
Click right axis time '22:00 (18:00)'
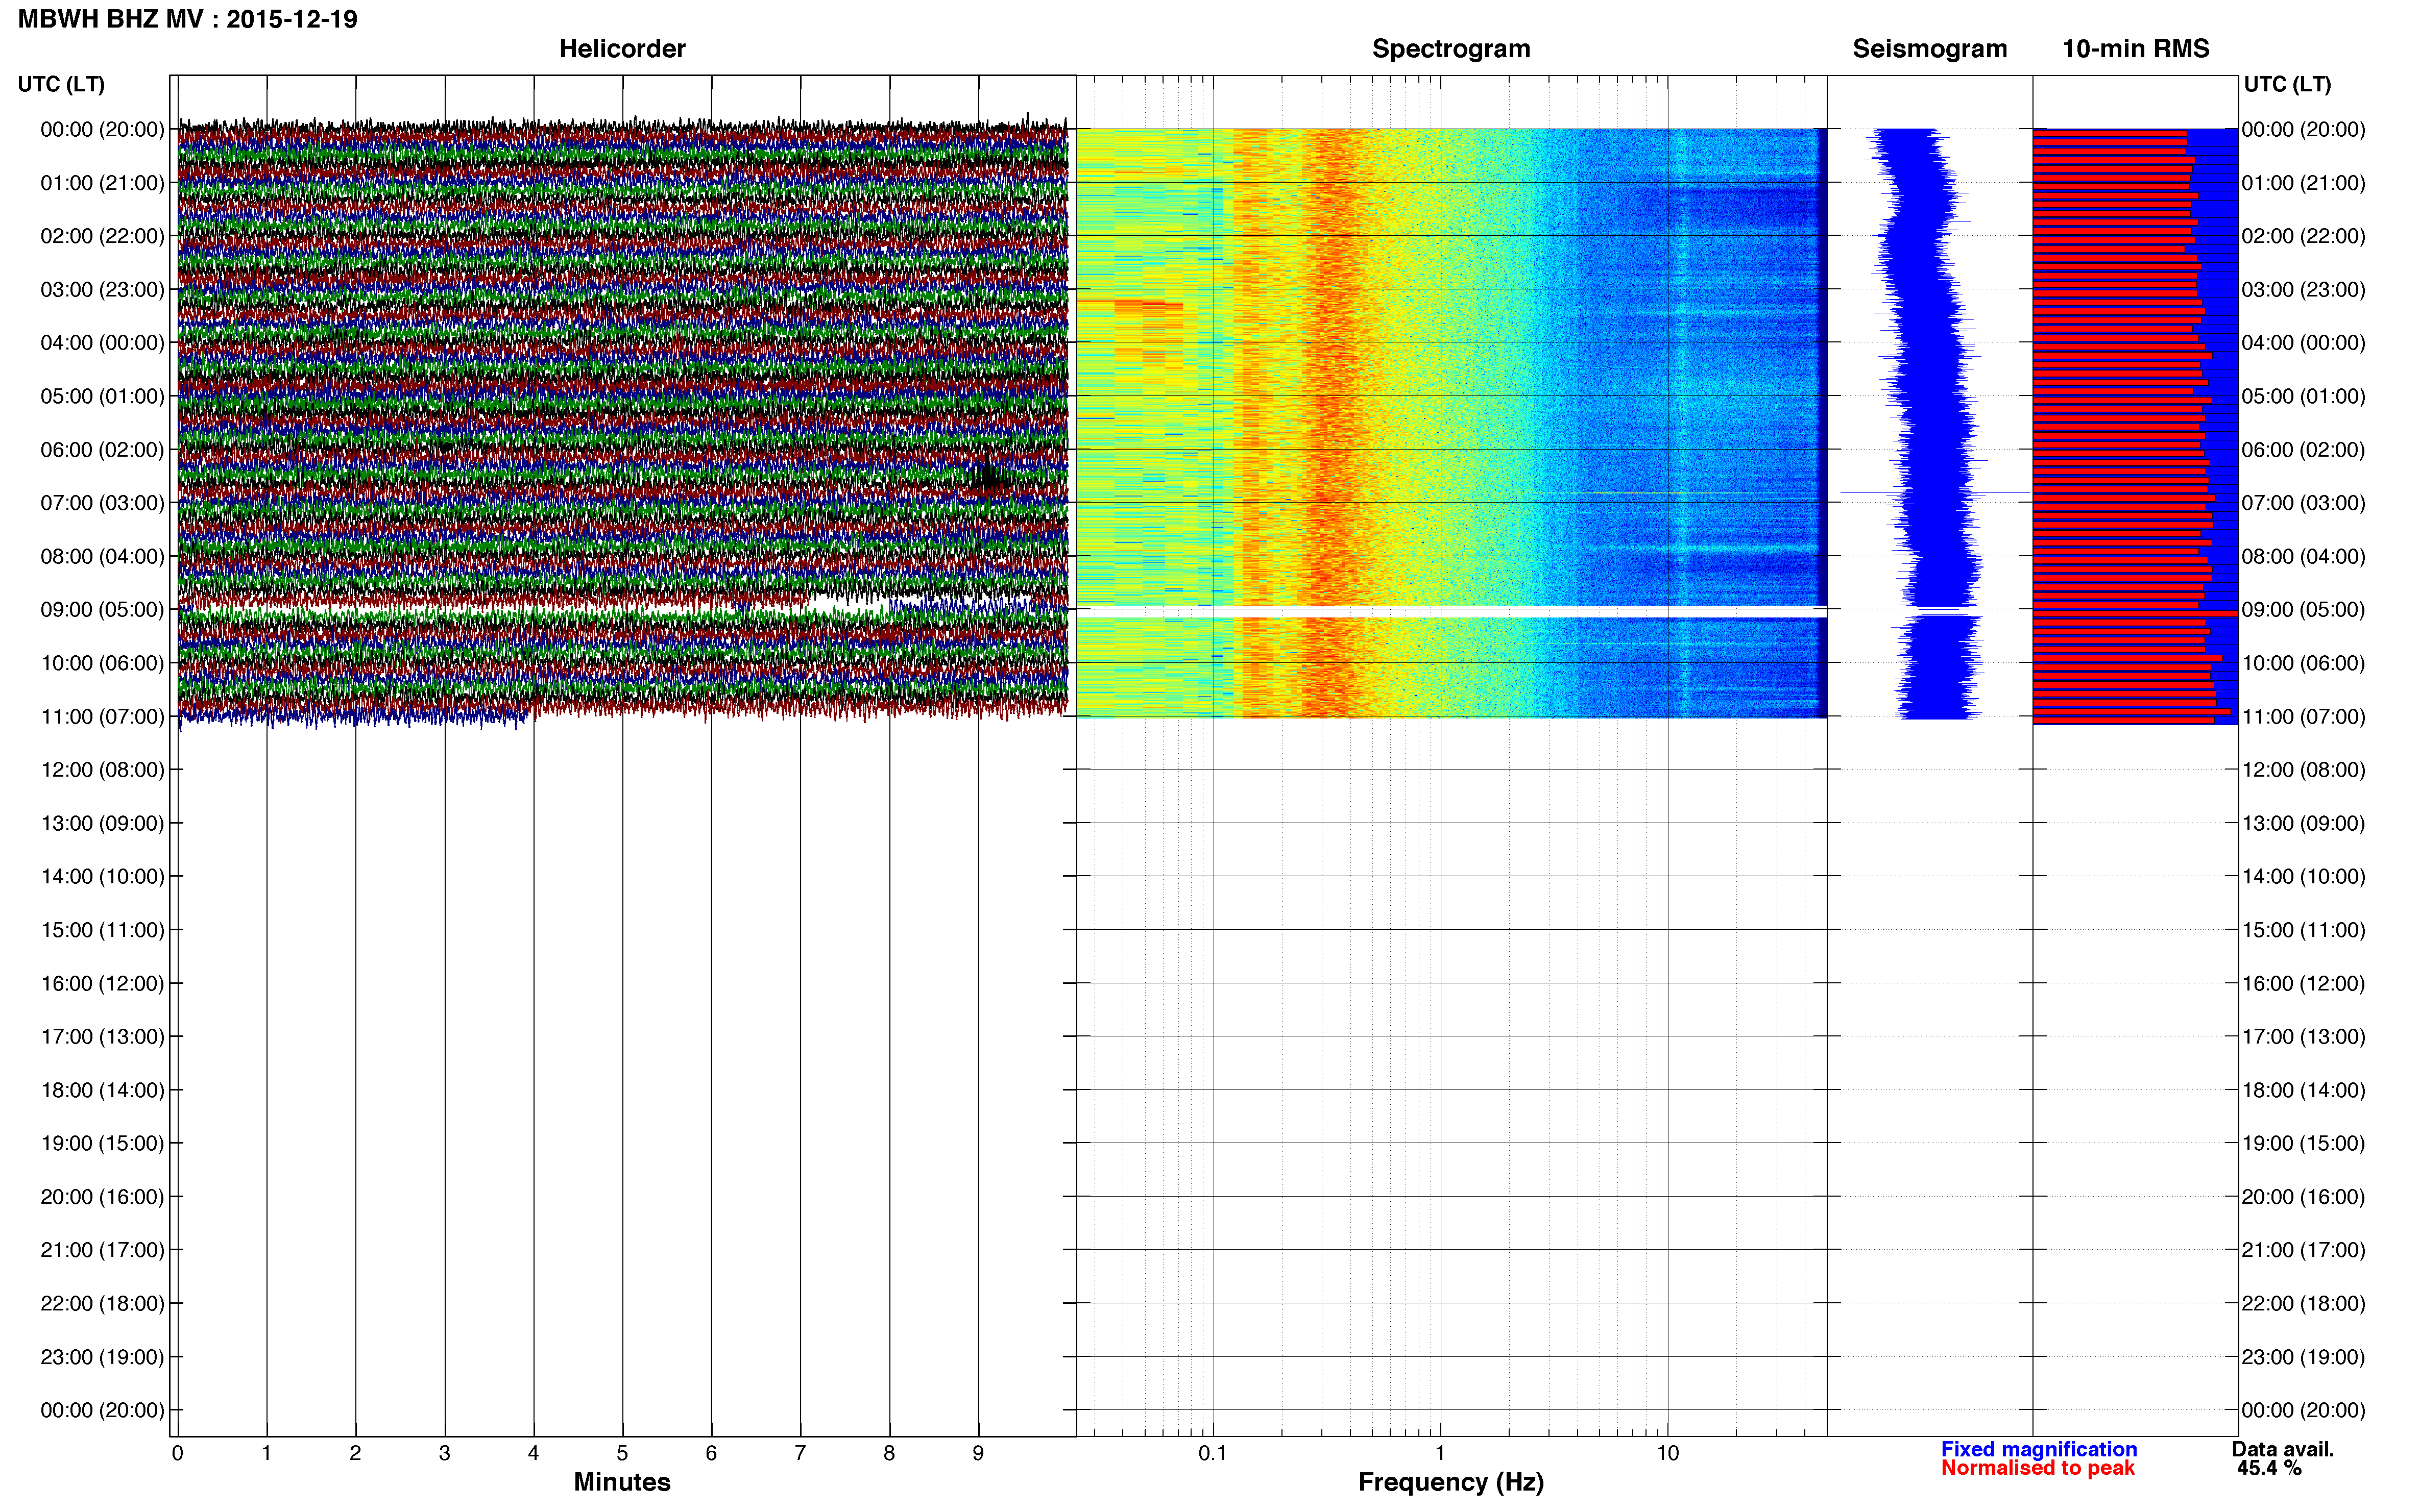tap(2303, 1303)
